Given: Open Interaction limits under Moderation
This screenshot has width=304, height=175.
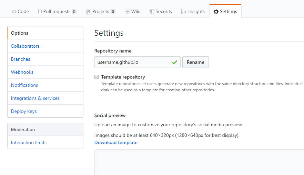Looking at the screenshot, I should [45, 142].
